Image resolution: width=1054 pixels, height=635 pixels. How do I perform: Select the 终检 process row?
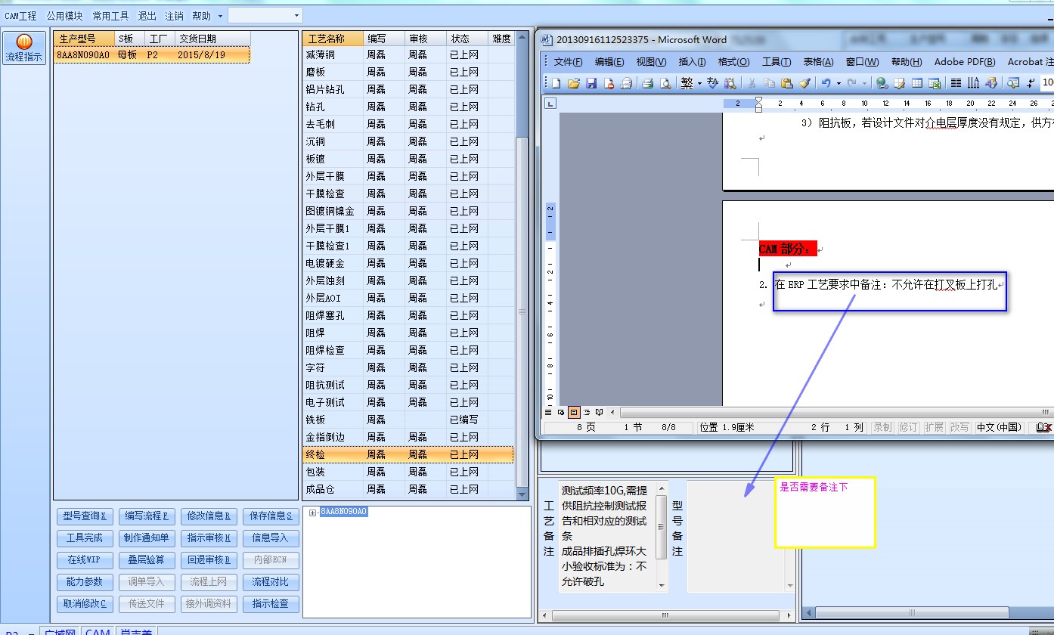coord(408,454)
